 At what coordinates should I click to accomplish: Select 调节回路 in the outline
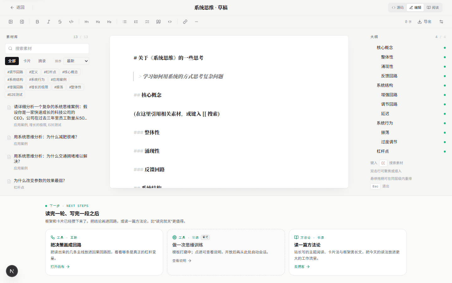pyautogui.click(x=389, y=104)
